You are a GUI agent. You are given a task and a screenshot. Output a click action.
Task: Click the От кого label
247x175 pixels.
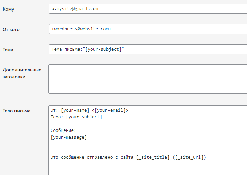pos(11,29)
